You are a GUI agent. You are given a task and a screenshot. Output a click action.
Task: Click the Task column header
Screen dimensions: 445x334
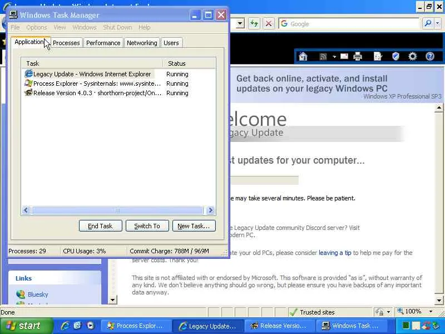point(92,63)
